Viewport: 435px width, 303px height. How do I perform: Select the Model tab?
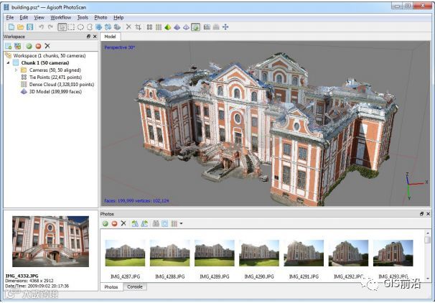point(110,37)
